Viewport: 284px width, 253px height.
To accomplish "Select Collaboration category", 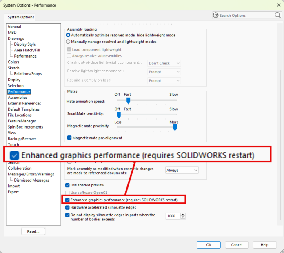I will pyautogui.click(x=20, y=168).
